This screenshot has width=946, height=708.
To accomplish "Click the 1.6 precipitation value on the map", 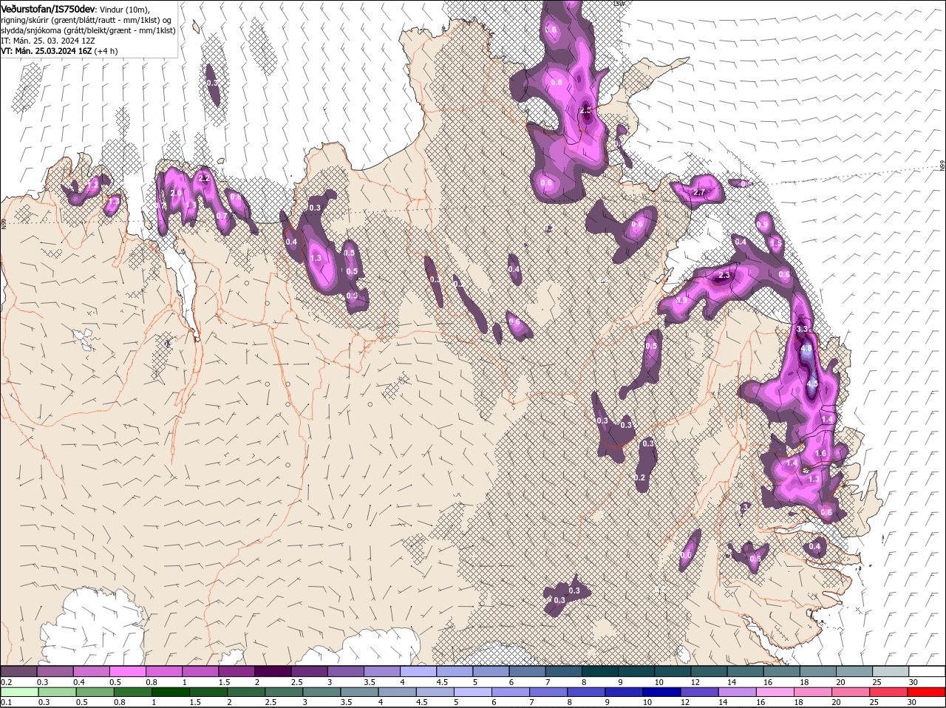I will pos(820,453).
